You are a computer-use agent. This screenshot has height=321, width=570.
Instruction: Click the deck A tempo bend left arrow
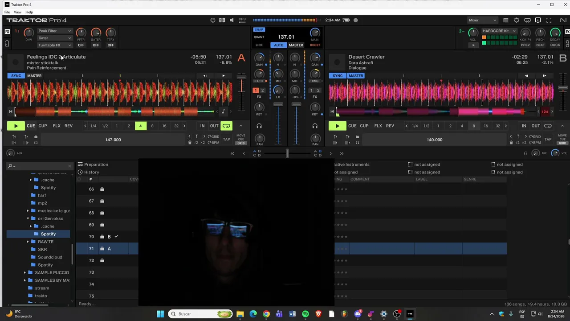pyautogui.click(x=205, y=76)
